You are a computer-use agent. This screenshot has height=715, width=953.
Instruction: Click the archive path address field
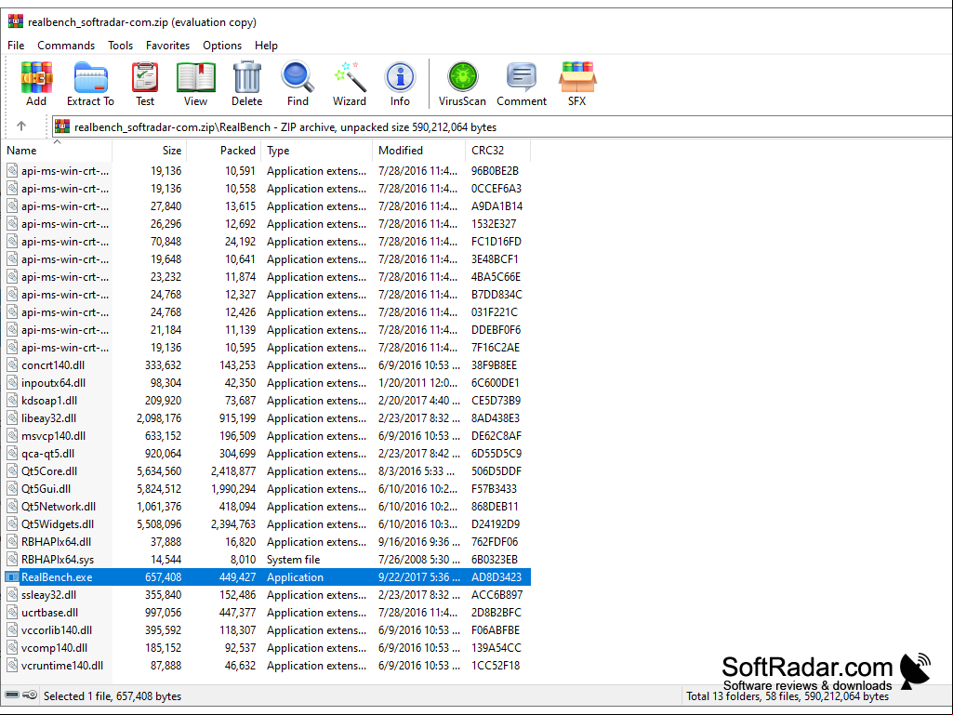pyautogui.click(x=502, y=126)
